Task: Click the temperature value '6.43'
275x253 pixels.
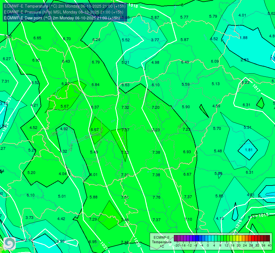Action: click(x=66, y=61)
